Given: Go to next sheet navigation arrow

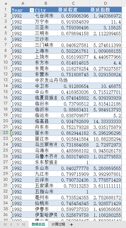Looking at the screenshot, I should [18, 224].
